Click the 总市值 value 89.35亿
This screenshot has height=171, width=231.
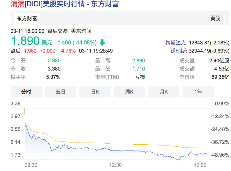click(x=220, y=77)
